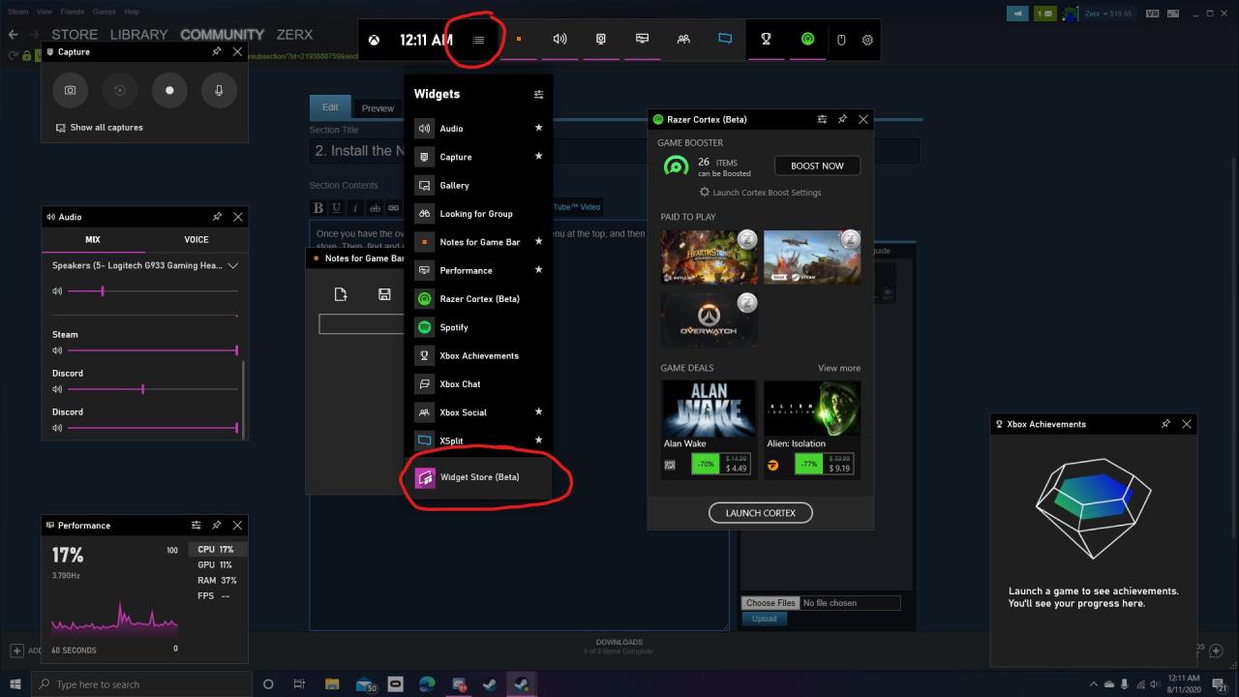Image resolution: width=1239 pixels, height=697 pixels.
Task: Open the widget menu in Game Bar
Action: click(x=478, y=40)
